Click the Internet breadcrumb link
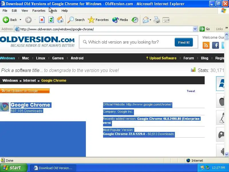229x172 pixels. click(x=29, y=81)
